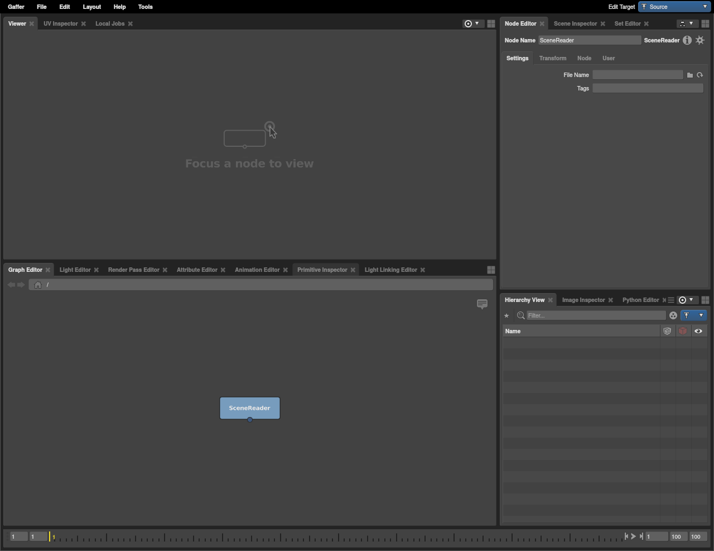Open the Layout menu
The width and height of the screenshot is (714, 551).
92,7
